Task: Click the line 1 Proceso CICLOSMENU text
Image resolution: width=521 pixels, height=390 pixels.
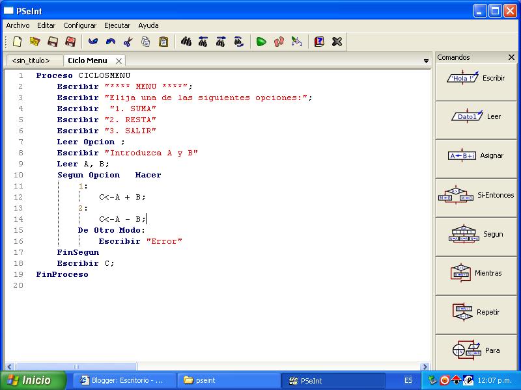Action: click(x=83, y=75)
